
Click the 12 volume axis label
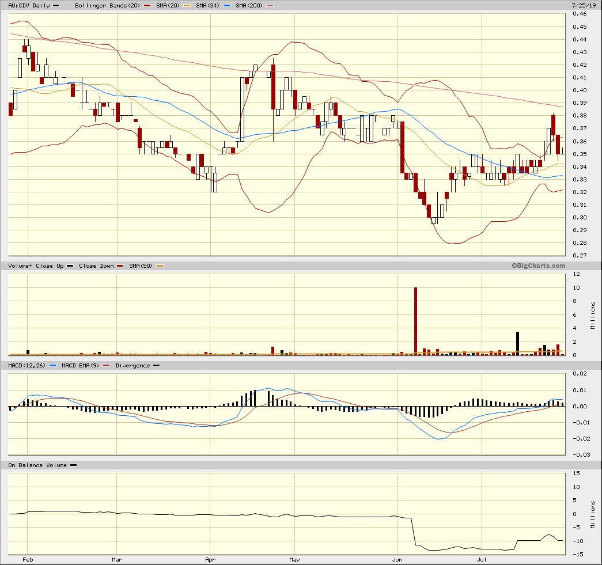[x=576, y=274]
